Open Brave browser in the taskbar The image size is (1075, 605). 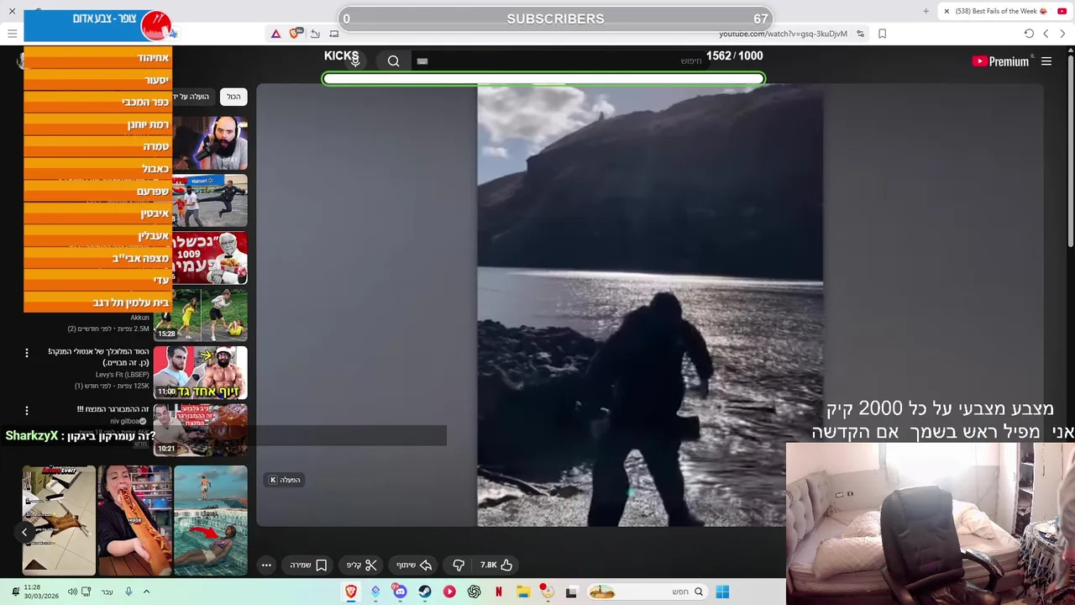click(x=351, y=592)
